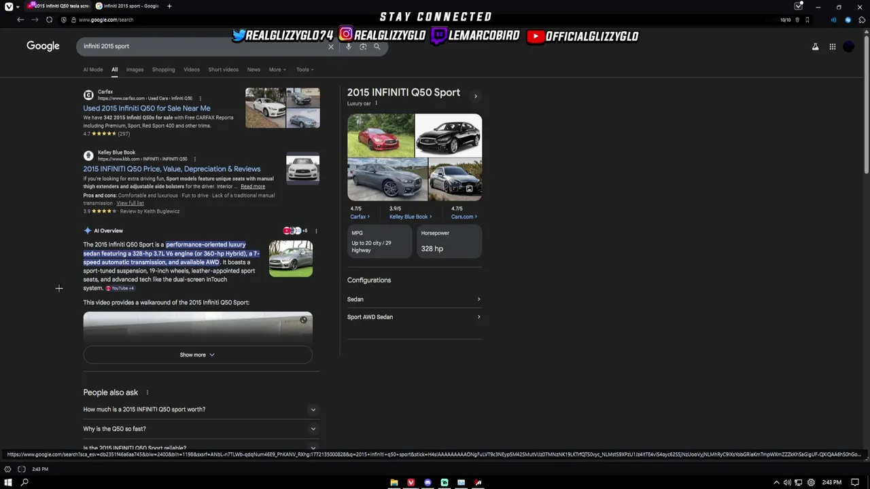Open Google Lens image search
The width and height of the screenshot is (870, 489).
click(363, 47)
